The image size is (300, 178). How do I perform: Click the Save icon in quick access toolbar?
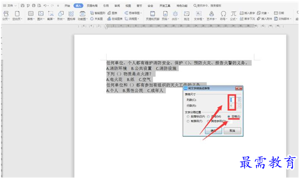22,5
